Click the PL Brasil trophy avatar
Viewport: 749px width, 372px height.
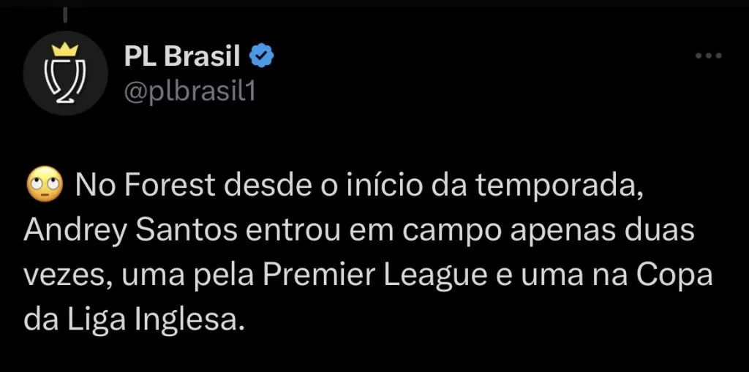pyautogui.click(x=66, y=73)
